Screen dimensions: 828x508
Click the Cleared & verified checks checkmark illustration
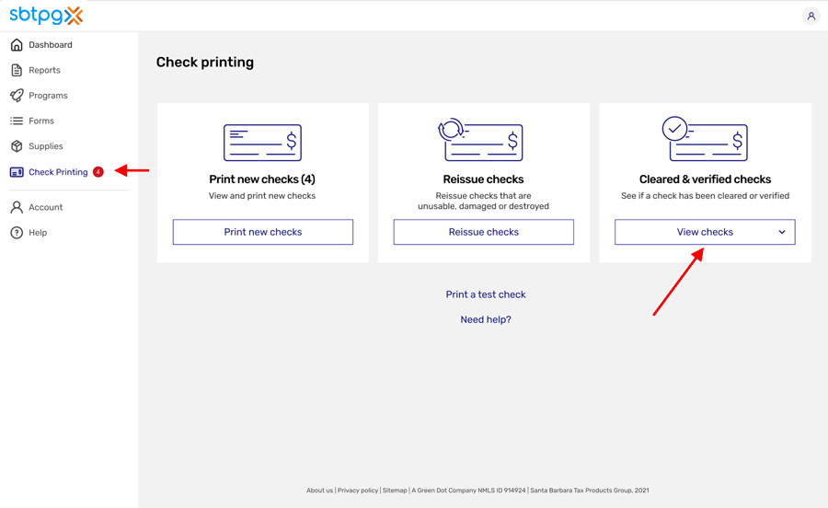click(705, 139)
